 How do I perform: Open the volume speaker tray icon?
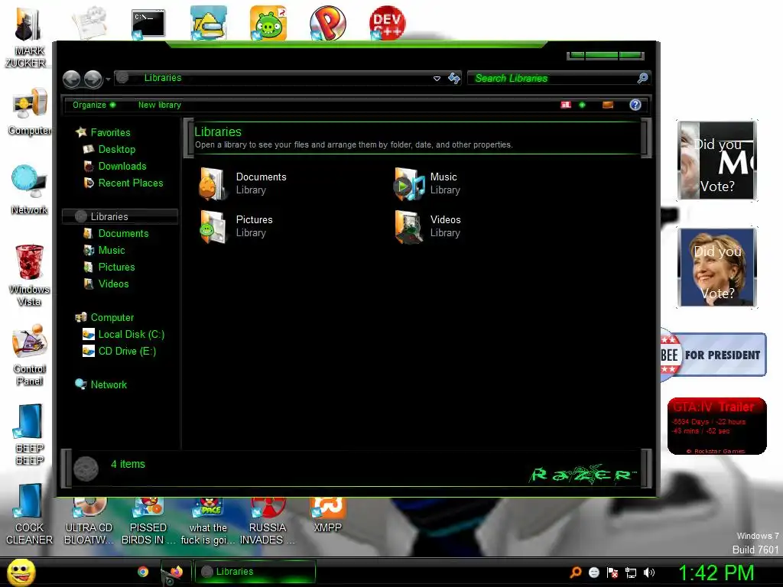click(649, 572)
